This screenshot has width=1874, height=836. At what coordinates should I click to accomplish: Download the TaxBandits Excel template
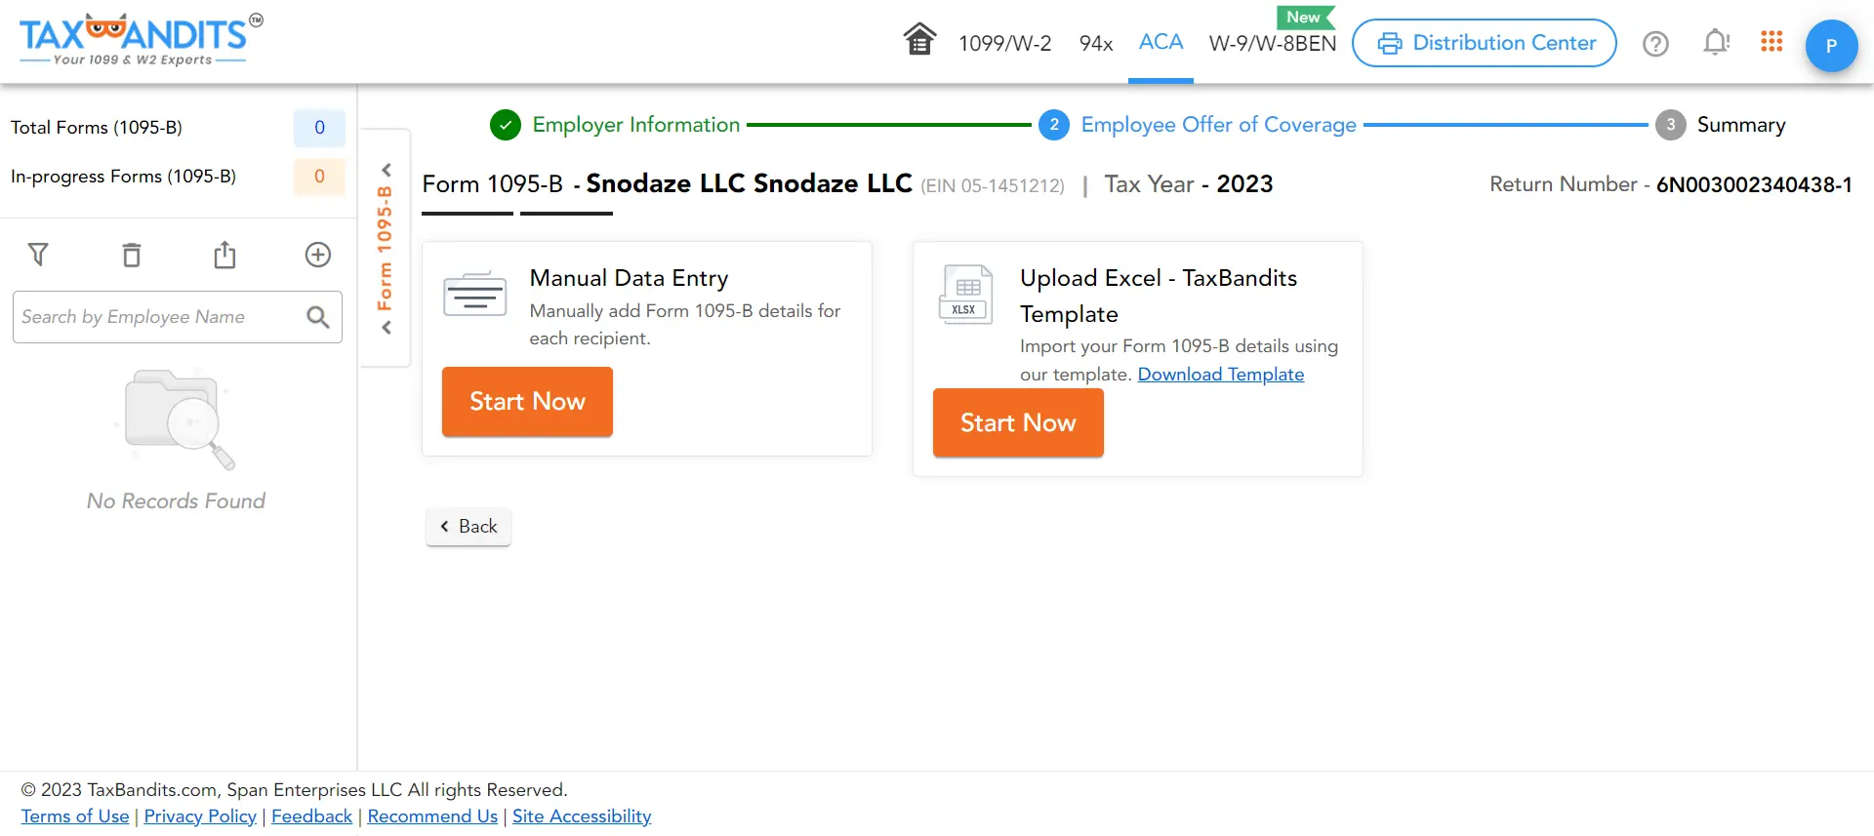tap(1221, 374)
